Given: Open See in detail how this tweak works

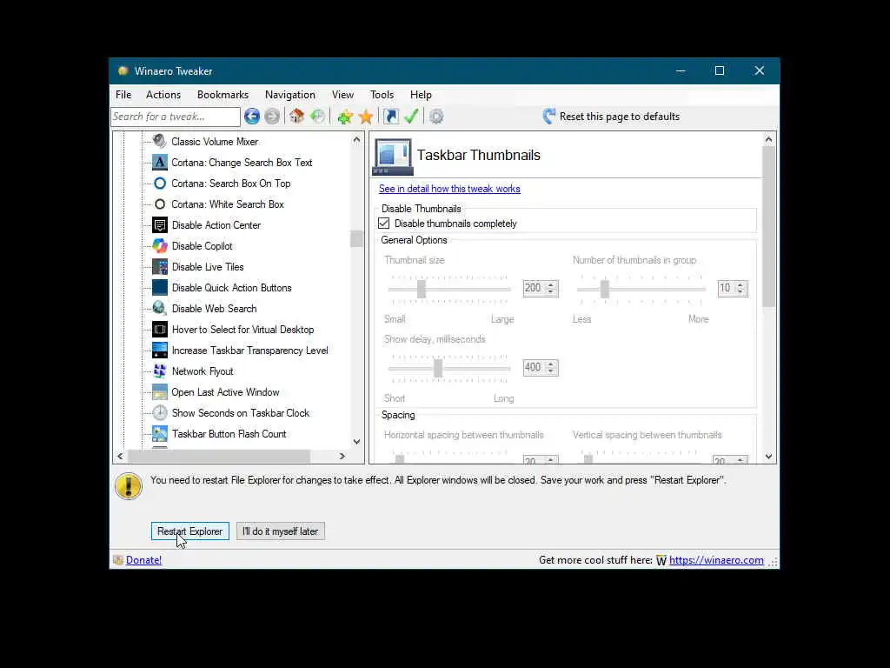Looking at the screenshot, I should click(449, 189).
